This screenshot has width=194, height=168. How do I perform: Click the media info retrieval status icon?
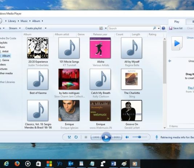pyautogui.click(x=157, y=137)
